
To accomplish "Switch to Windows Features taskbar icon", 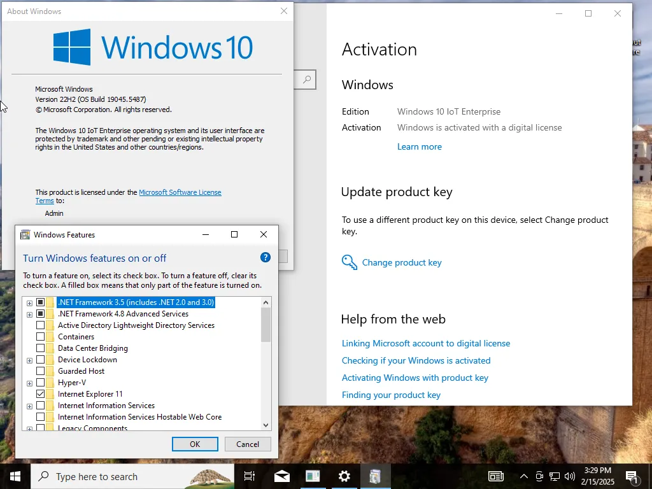I will (375, 476).
